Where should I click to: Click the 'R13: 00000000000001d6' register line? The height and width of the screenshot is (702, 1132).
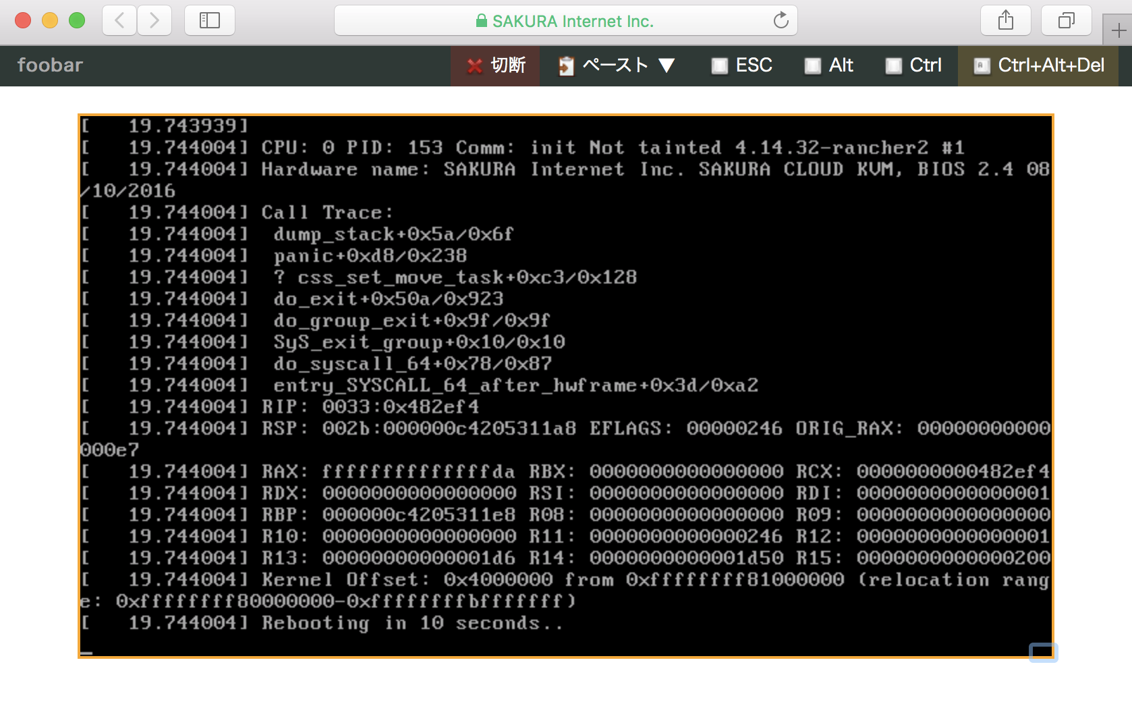565,558
